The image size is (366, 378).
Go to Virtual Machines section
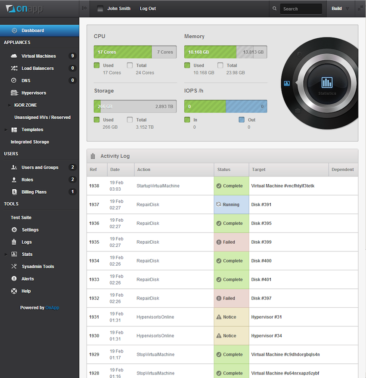tap(39, 56)
